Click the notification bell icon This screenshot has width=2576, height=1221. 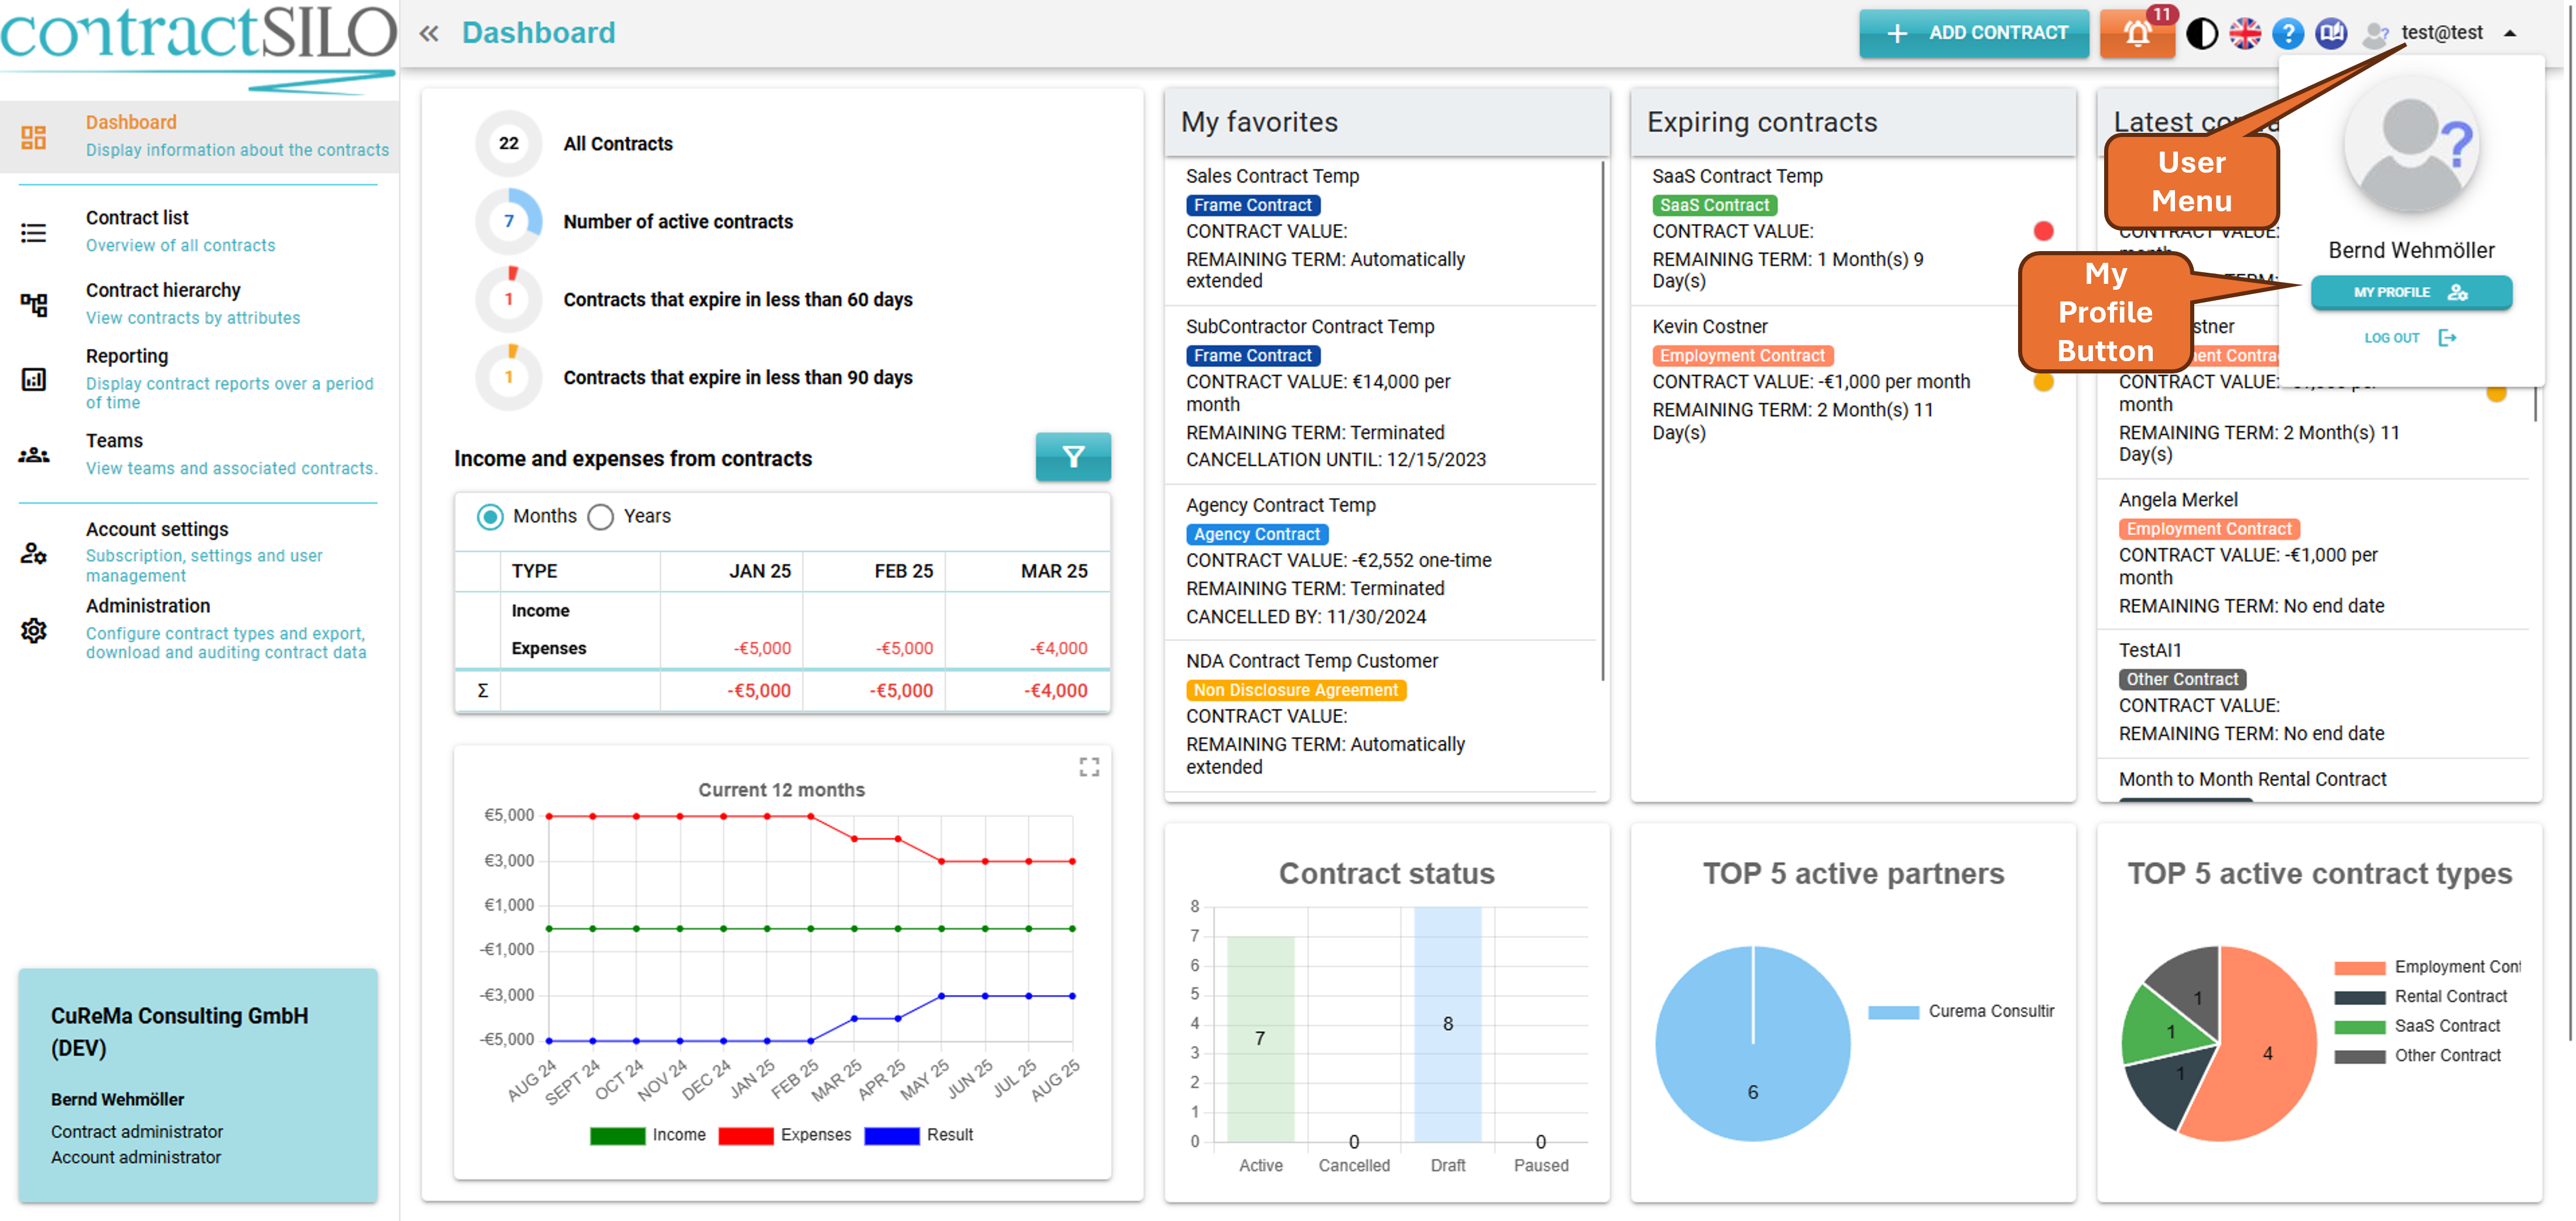tap(2137, 33)
